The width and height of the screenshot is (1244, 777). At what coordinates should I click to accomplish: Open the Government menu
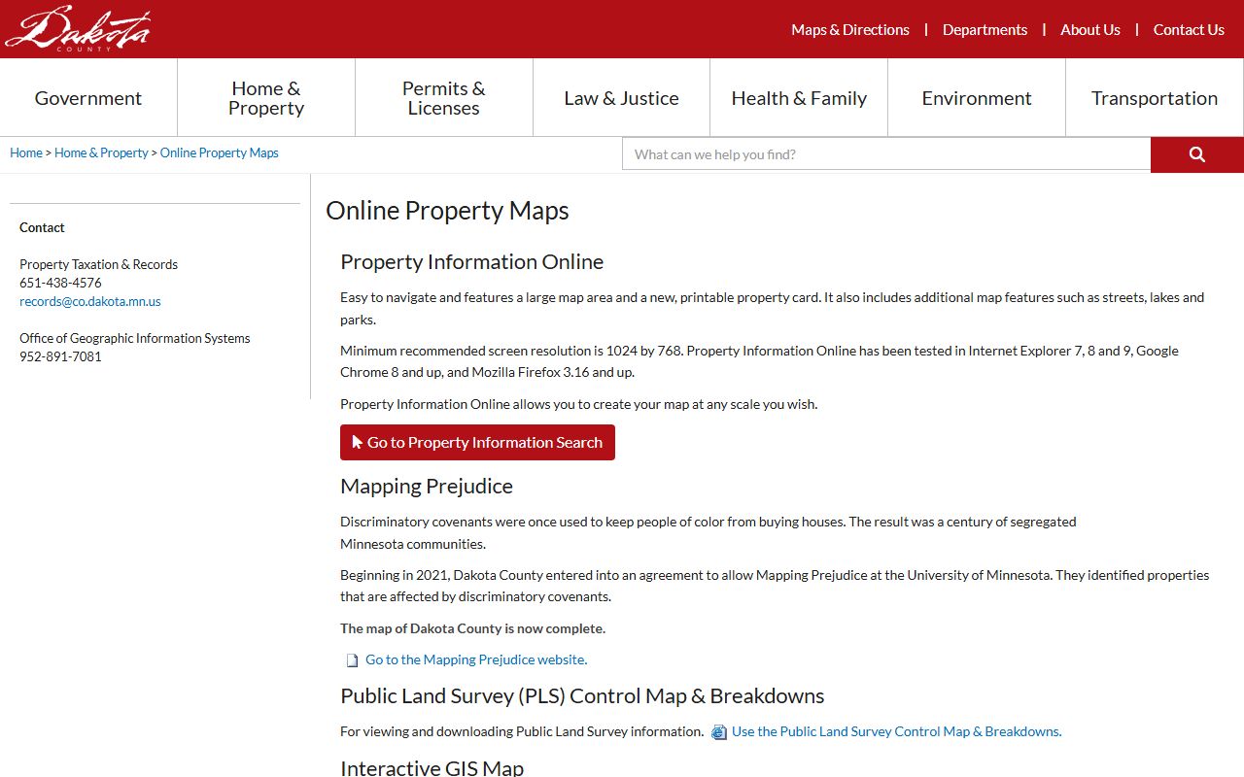(x=88, y=98)
